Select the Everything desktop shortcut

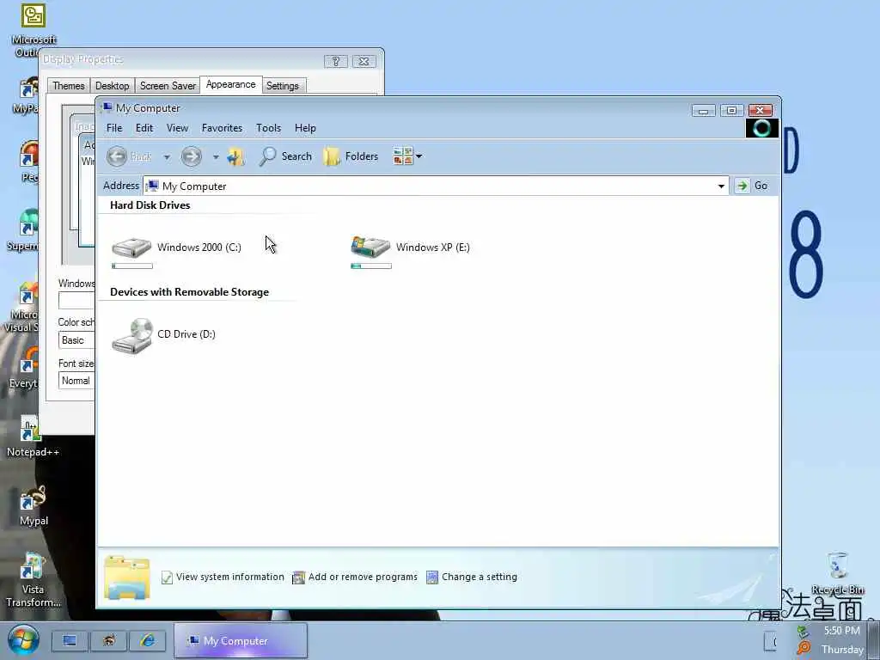pos(23,368)
